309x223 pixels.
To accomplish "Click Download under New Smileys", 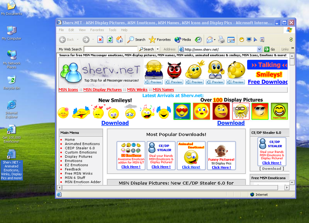I will click(x=115, y=123).
